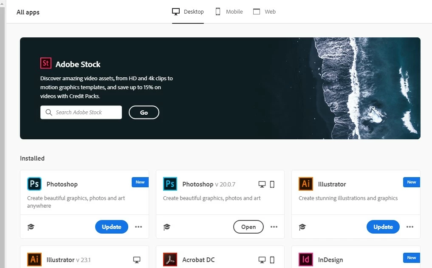The height and width of the screenshot is (268, 432).
Task: Open tutorials icon for new Illustrator card
Action: click(302, 227)
